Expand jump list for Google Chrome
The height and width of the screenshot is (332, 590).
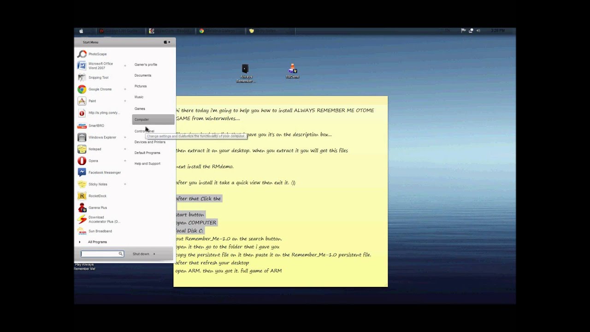125,89
